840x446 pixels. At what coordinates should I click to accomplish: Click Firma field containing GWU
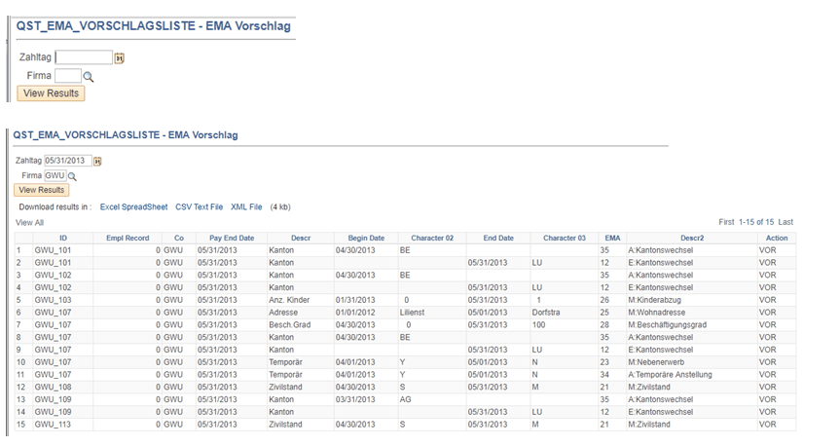pyautogui.click(x=55, y=175)
